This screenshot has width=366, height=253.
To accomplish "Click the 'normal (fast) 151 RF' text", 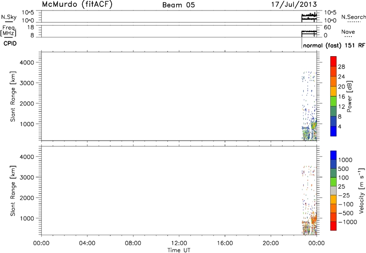I will (334, 45).
